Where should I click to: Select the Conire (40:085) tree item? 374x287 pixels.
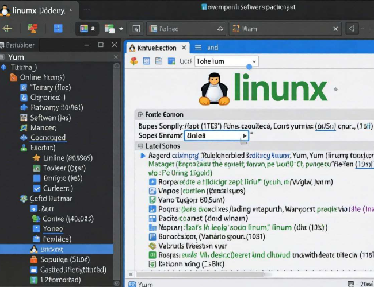tap(68, 219)
